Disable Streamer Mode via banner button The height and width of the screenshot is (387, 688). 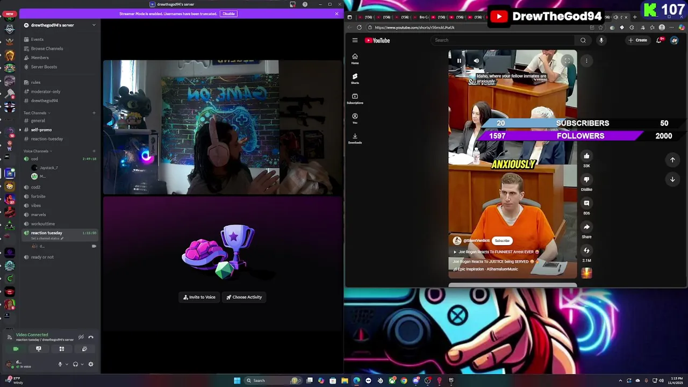coord(228,13)
